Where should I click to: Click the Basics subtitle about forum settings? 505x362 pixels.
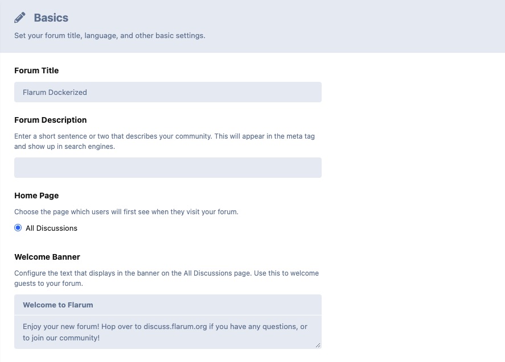pos(109,35)
